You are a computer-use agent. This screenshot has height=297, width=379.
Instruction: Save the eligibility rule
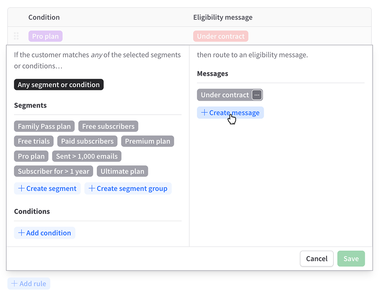point(351,259)
